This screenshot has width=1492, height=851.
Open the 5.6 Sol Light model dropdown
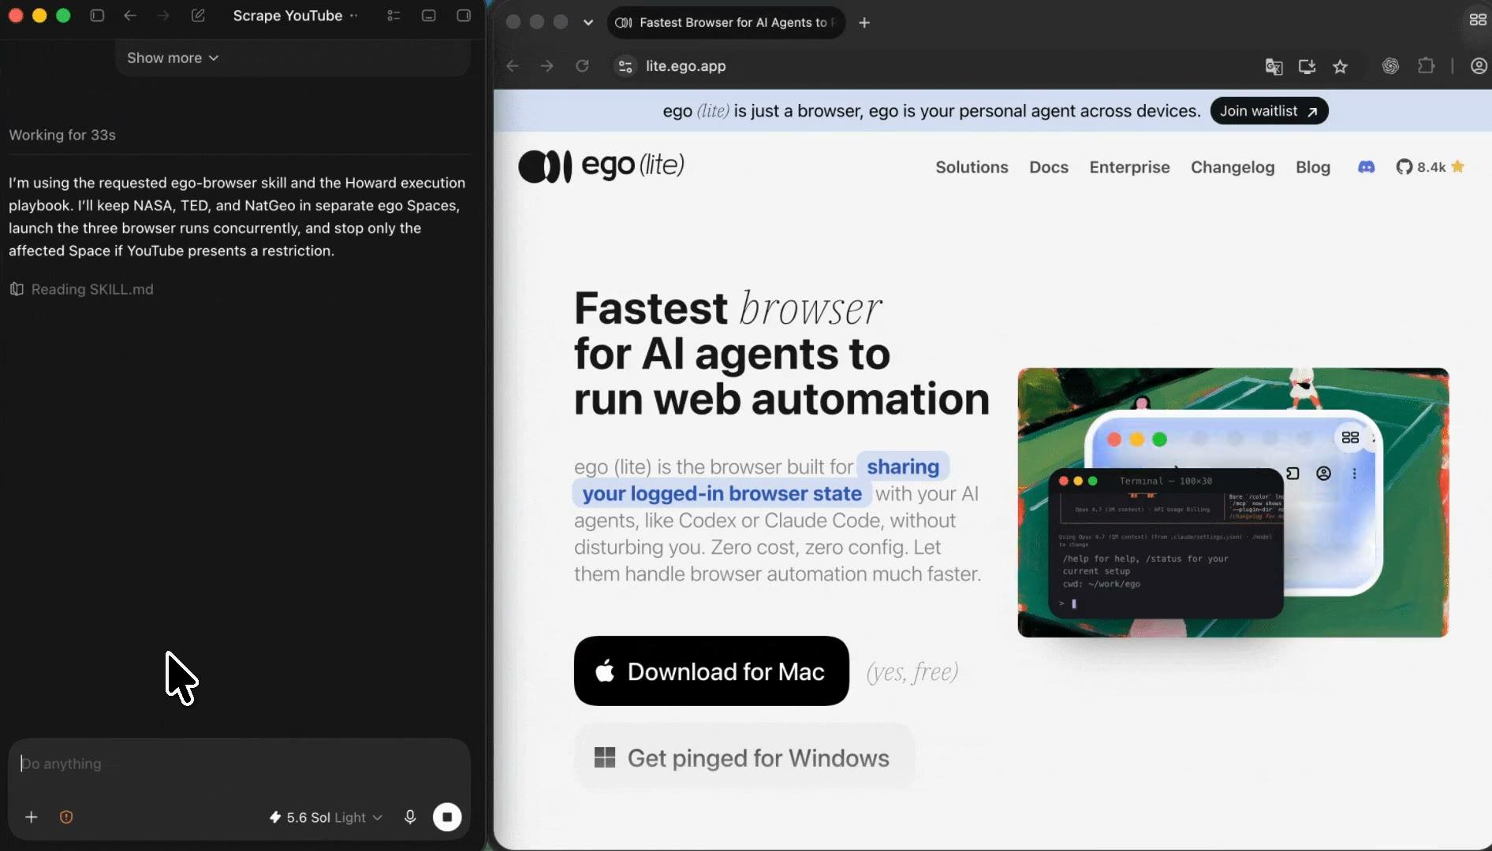[x=326, y=818]
